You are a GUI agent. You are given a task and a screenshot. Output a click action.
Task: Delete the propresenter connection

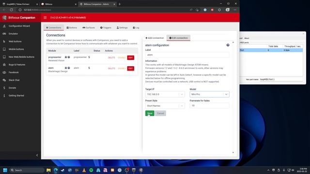(111, 58)
